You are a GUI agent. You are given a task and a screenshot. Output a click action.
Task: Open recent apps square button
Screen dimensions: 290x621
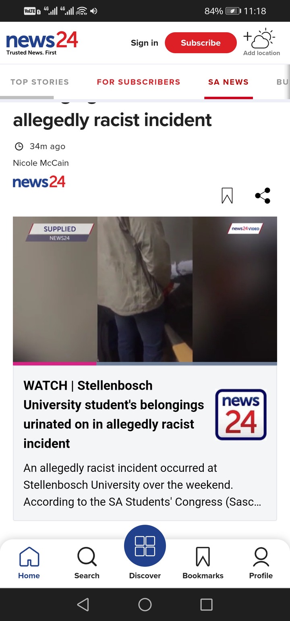coord(206,604)
